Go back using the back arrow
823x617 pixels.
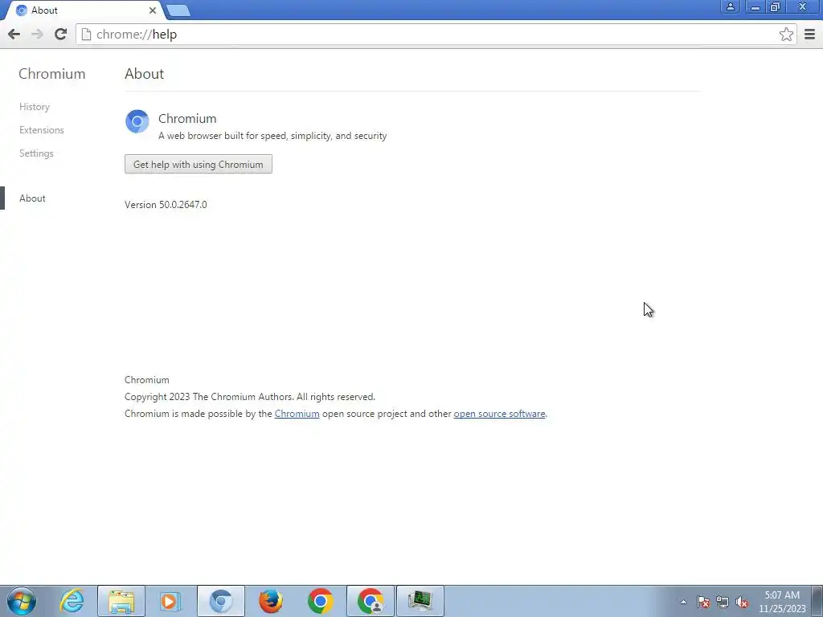(14, 35)
